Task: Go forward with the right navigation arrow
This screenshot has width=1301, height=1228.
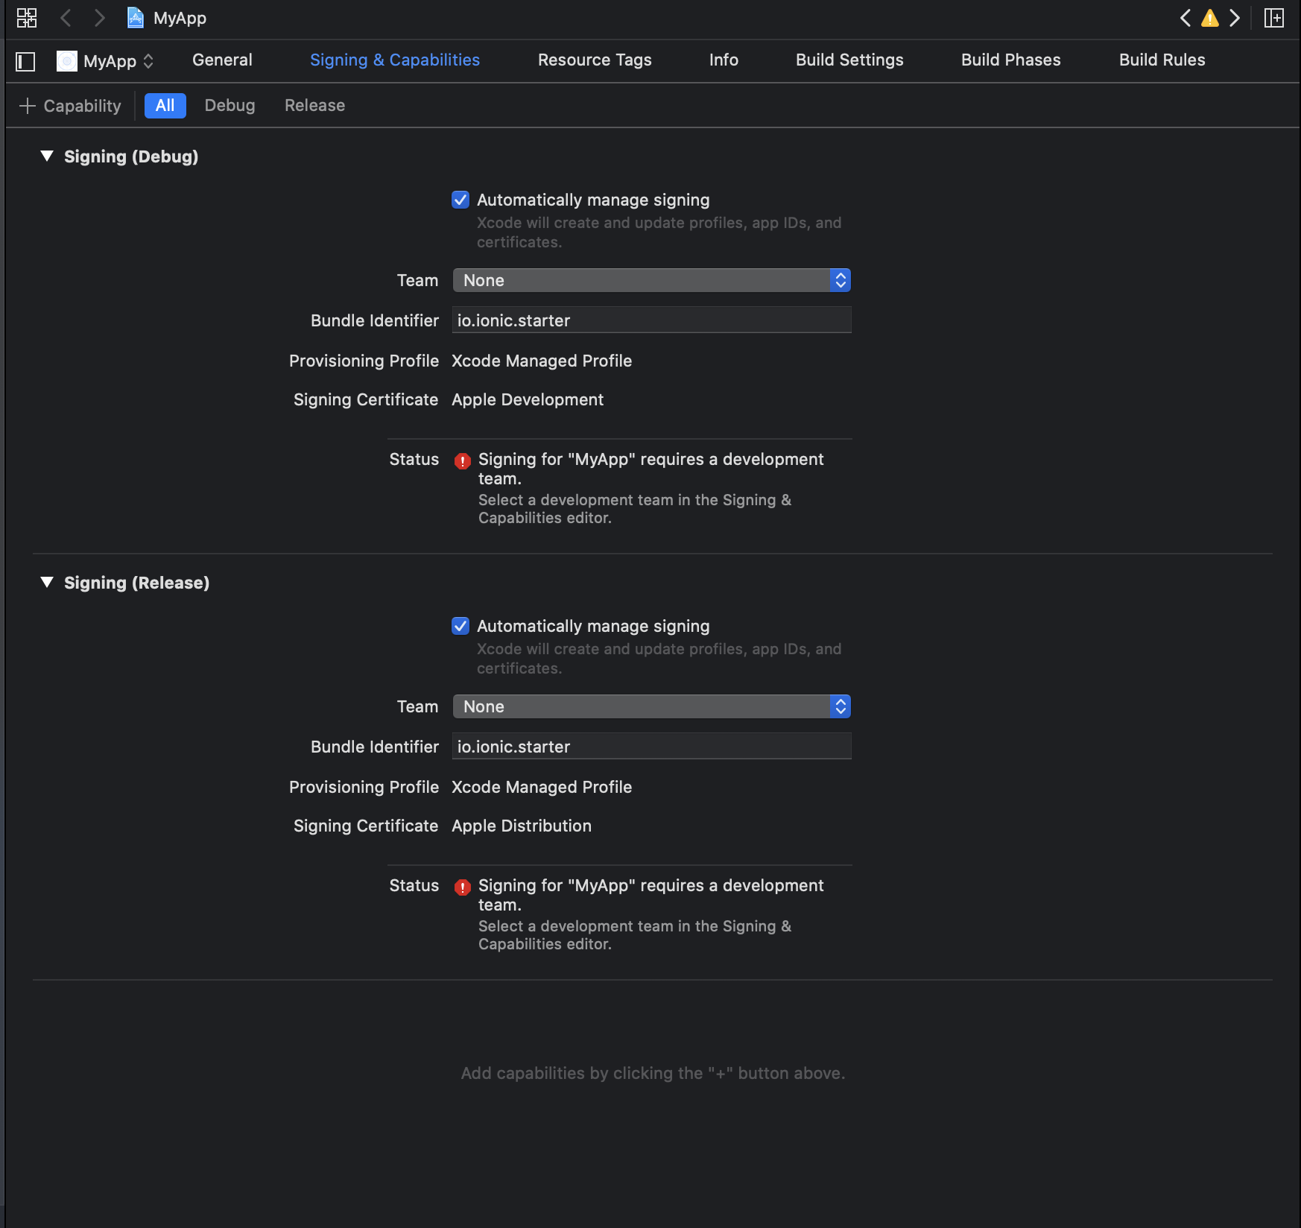Action: [99, 18]
